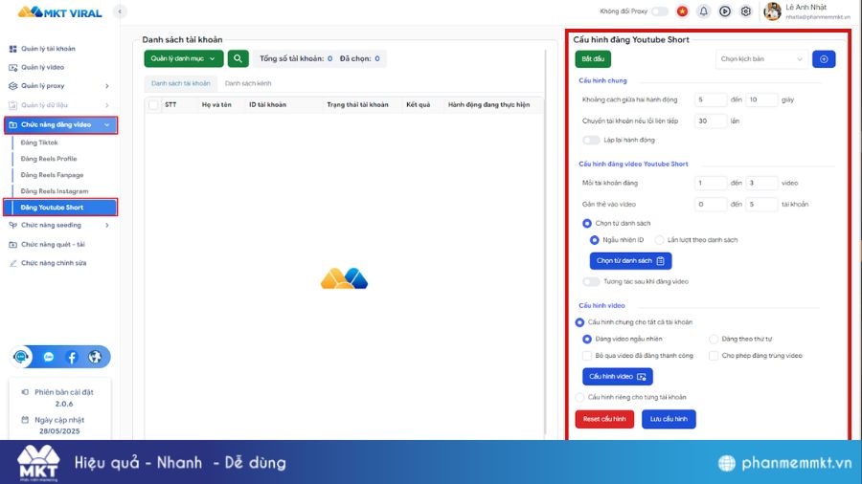Select Đăng Tiktok submenu item
Screen dimensions: 862x484
39,143
